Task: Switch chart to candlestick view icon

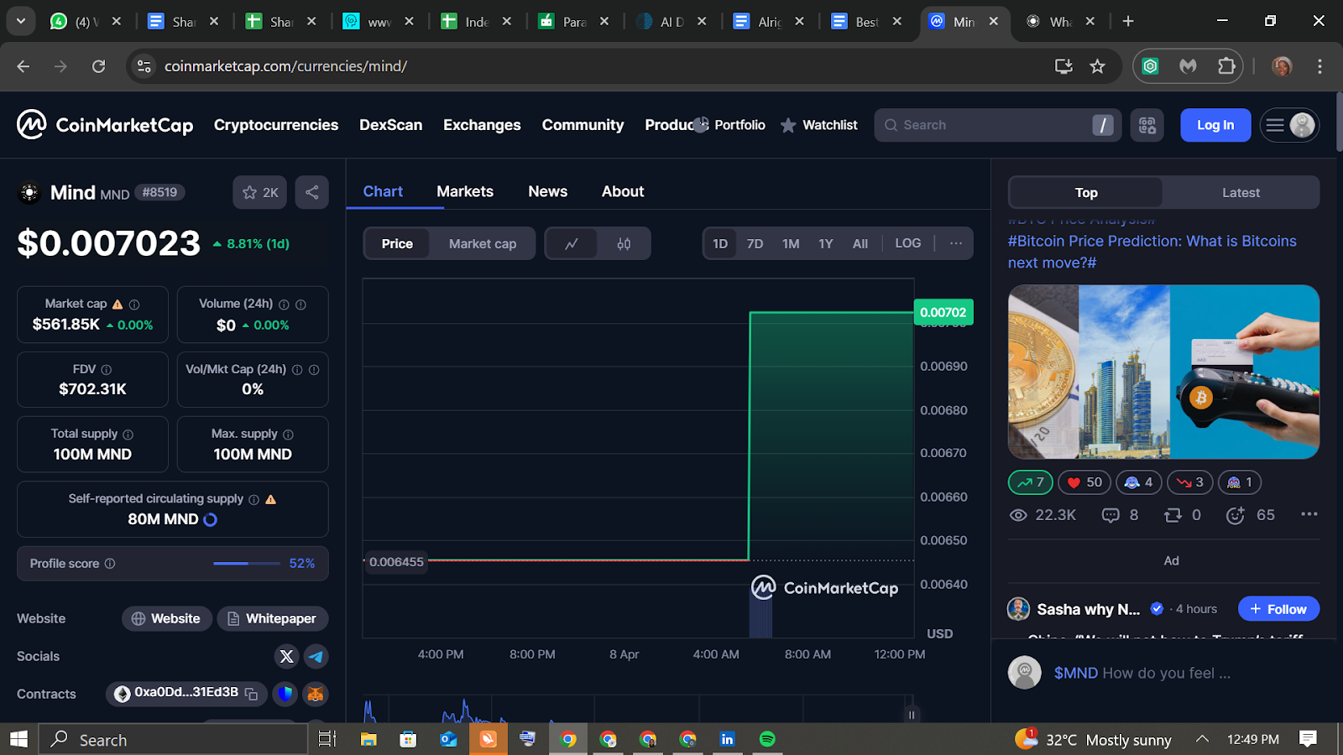Action: [x=624, y=243]
